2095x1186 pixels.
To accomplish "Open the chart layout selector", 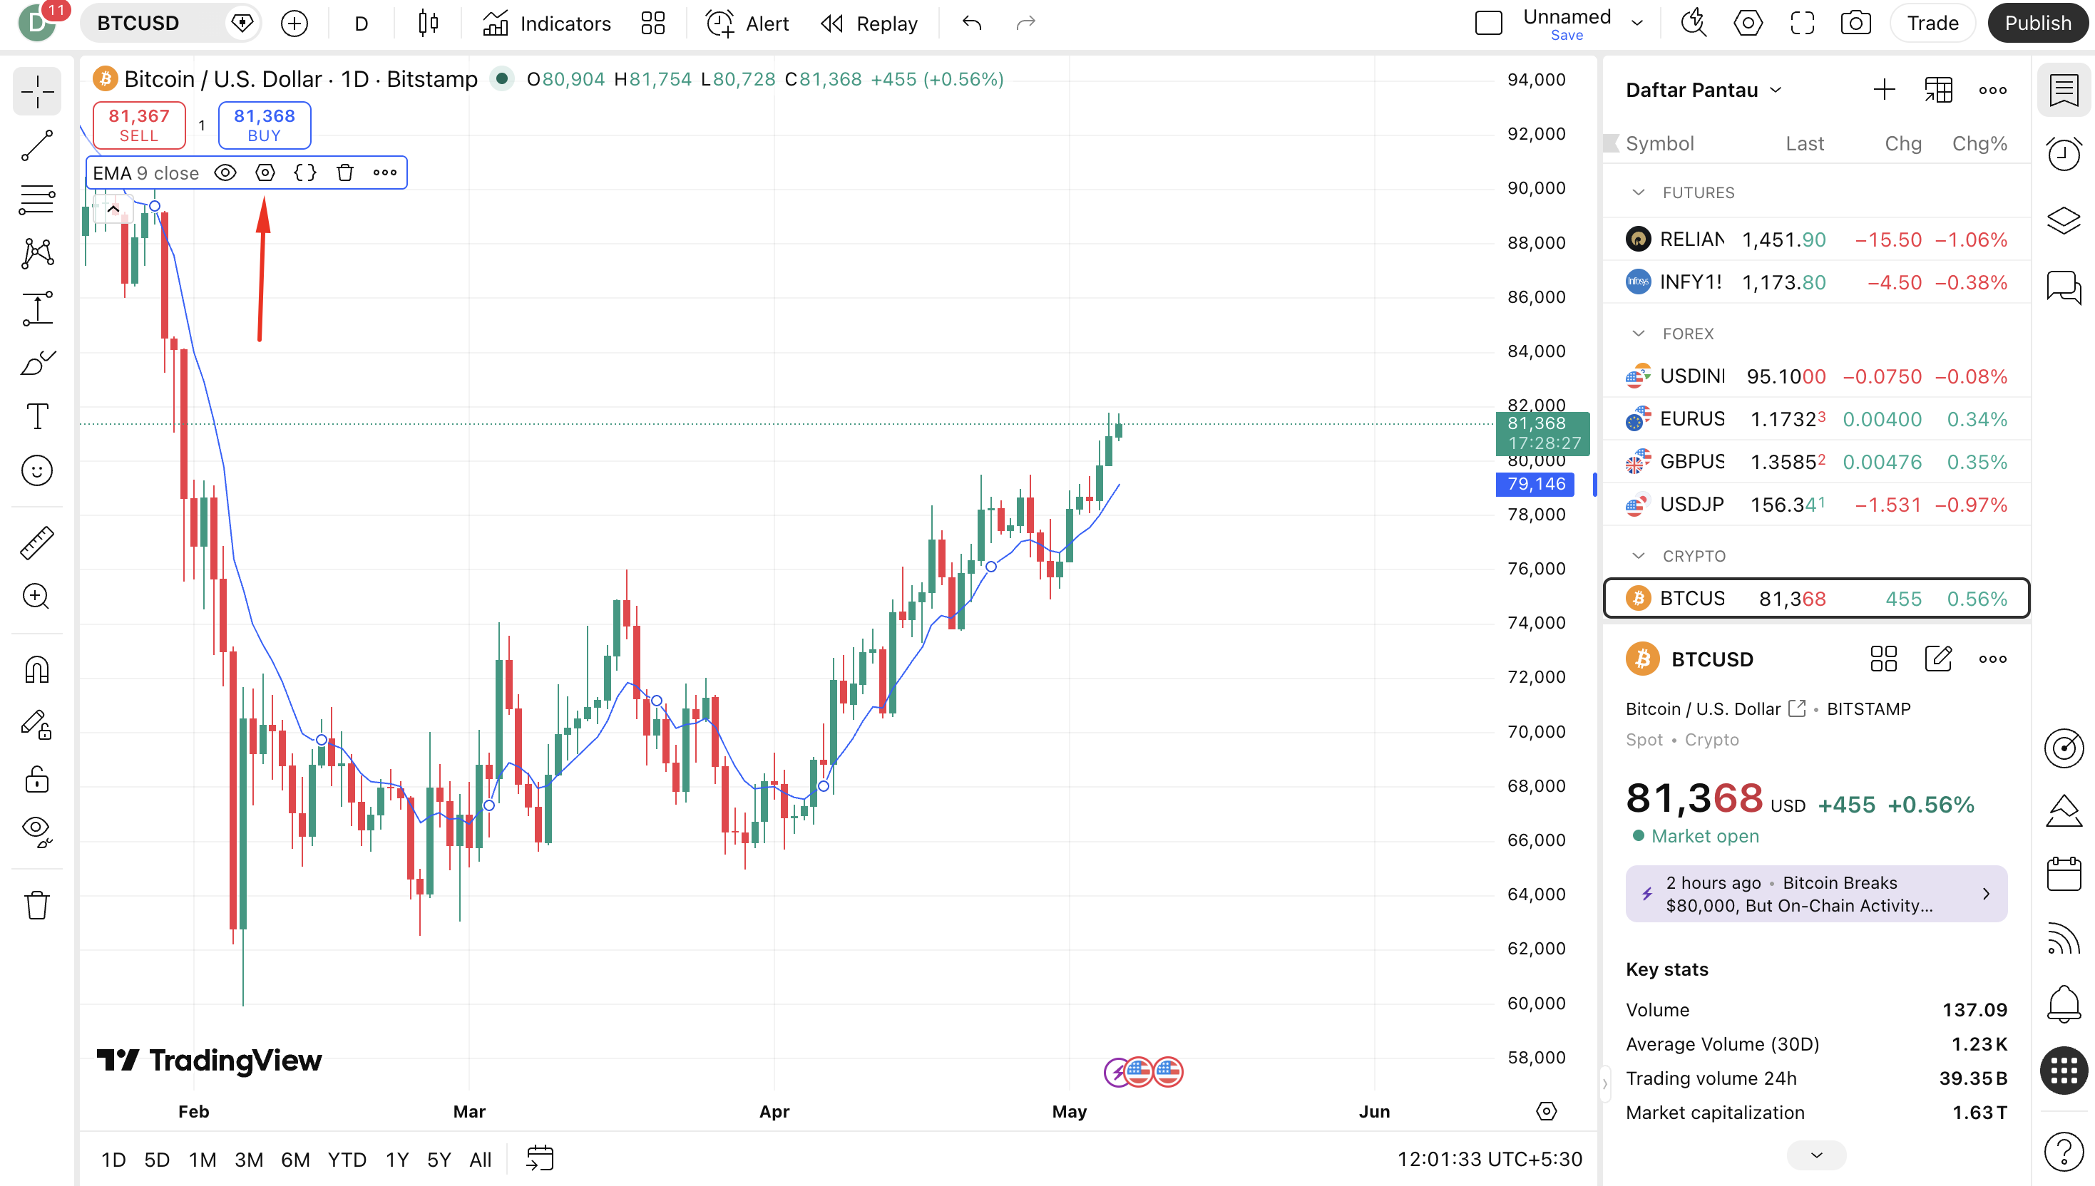I will (1488, 24).
